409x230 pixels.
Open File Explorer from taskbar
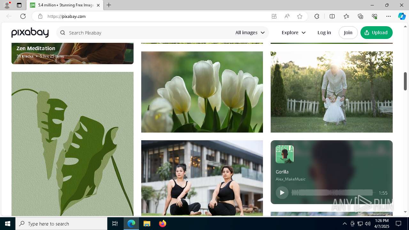pyautogui.click(x=147, y=224)
